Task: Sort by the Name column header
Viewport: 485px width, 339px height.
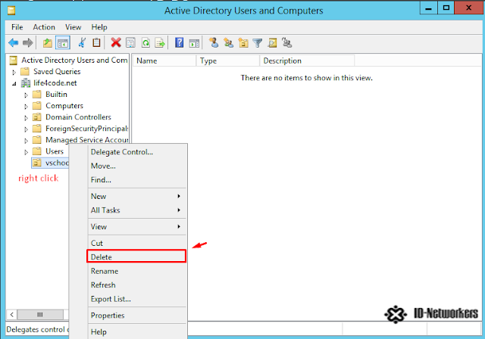Action: pos(164,61)
